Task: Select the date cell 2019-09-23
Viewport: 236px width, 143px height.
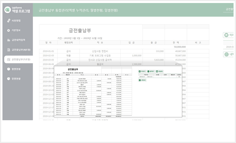Action: [48, 86]
